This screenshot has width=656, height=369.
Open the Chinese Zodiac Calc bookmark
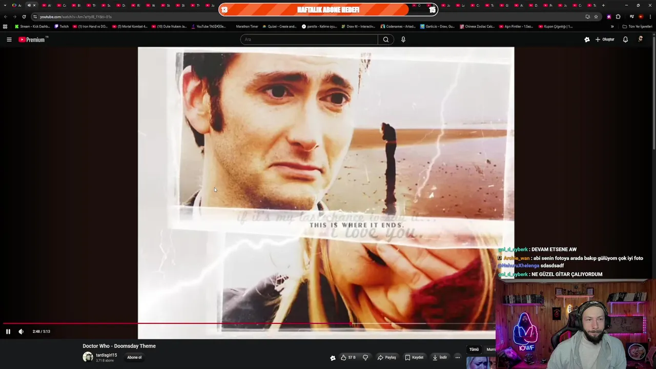(477, 27)
